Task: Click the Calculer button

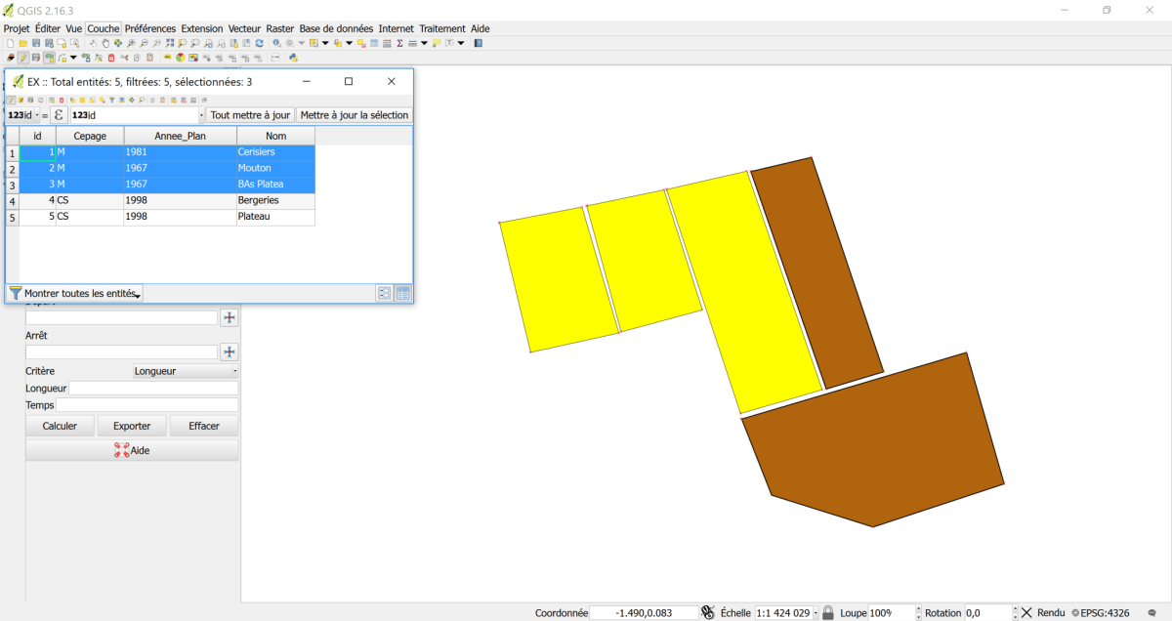Action: 60,426
